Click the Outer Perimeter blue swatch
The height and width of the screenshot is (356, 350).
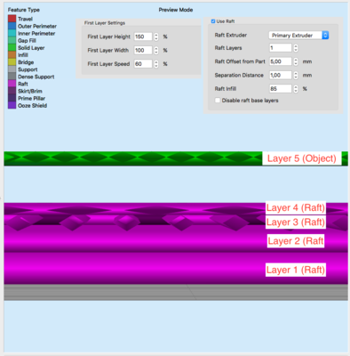click(x=12, y=26)
